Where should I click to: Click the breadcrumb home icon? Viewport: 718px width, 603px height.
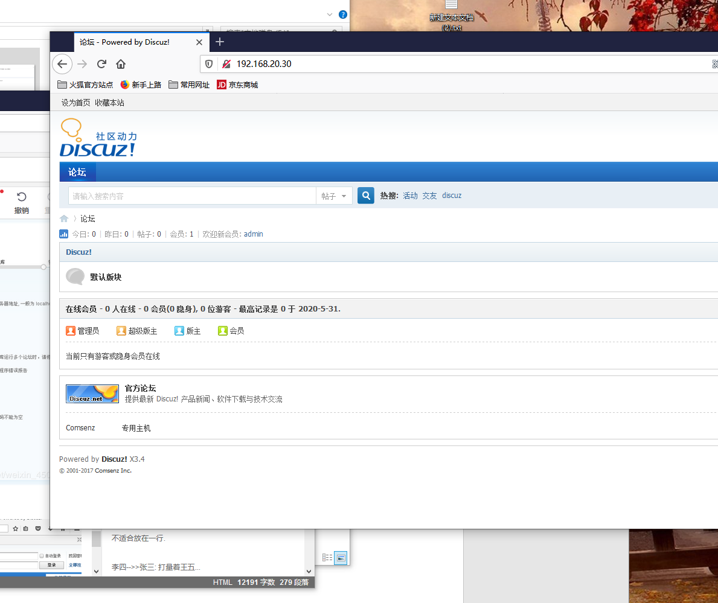click(x=64, y=219)
